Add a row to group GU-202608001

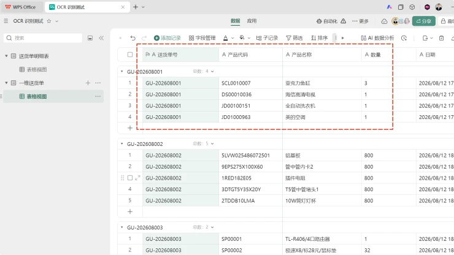130,128
